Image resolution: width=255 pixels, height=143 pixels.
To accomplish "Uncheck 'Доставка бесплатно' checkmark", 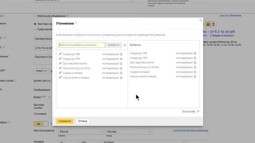I will [x=60, y=63].
